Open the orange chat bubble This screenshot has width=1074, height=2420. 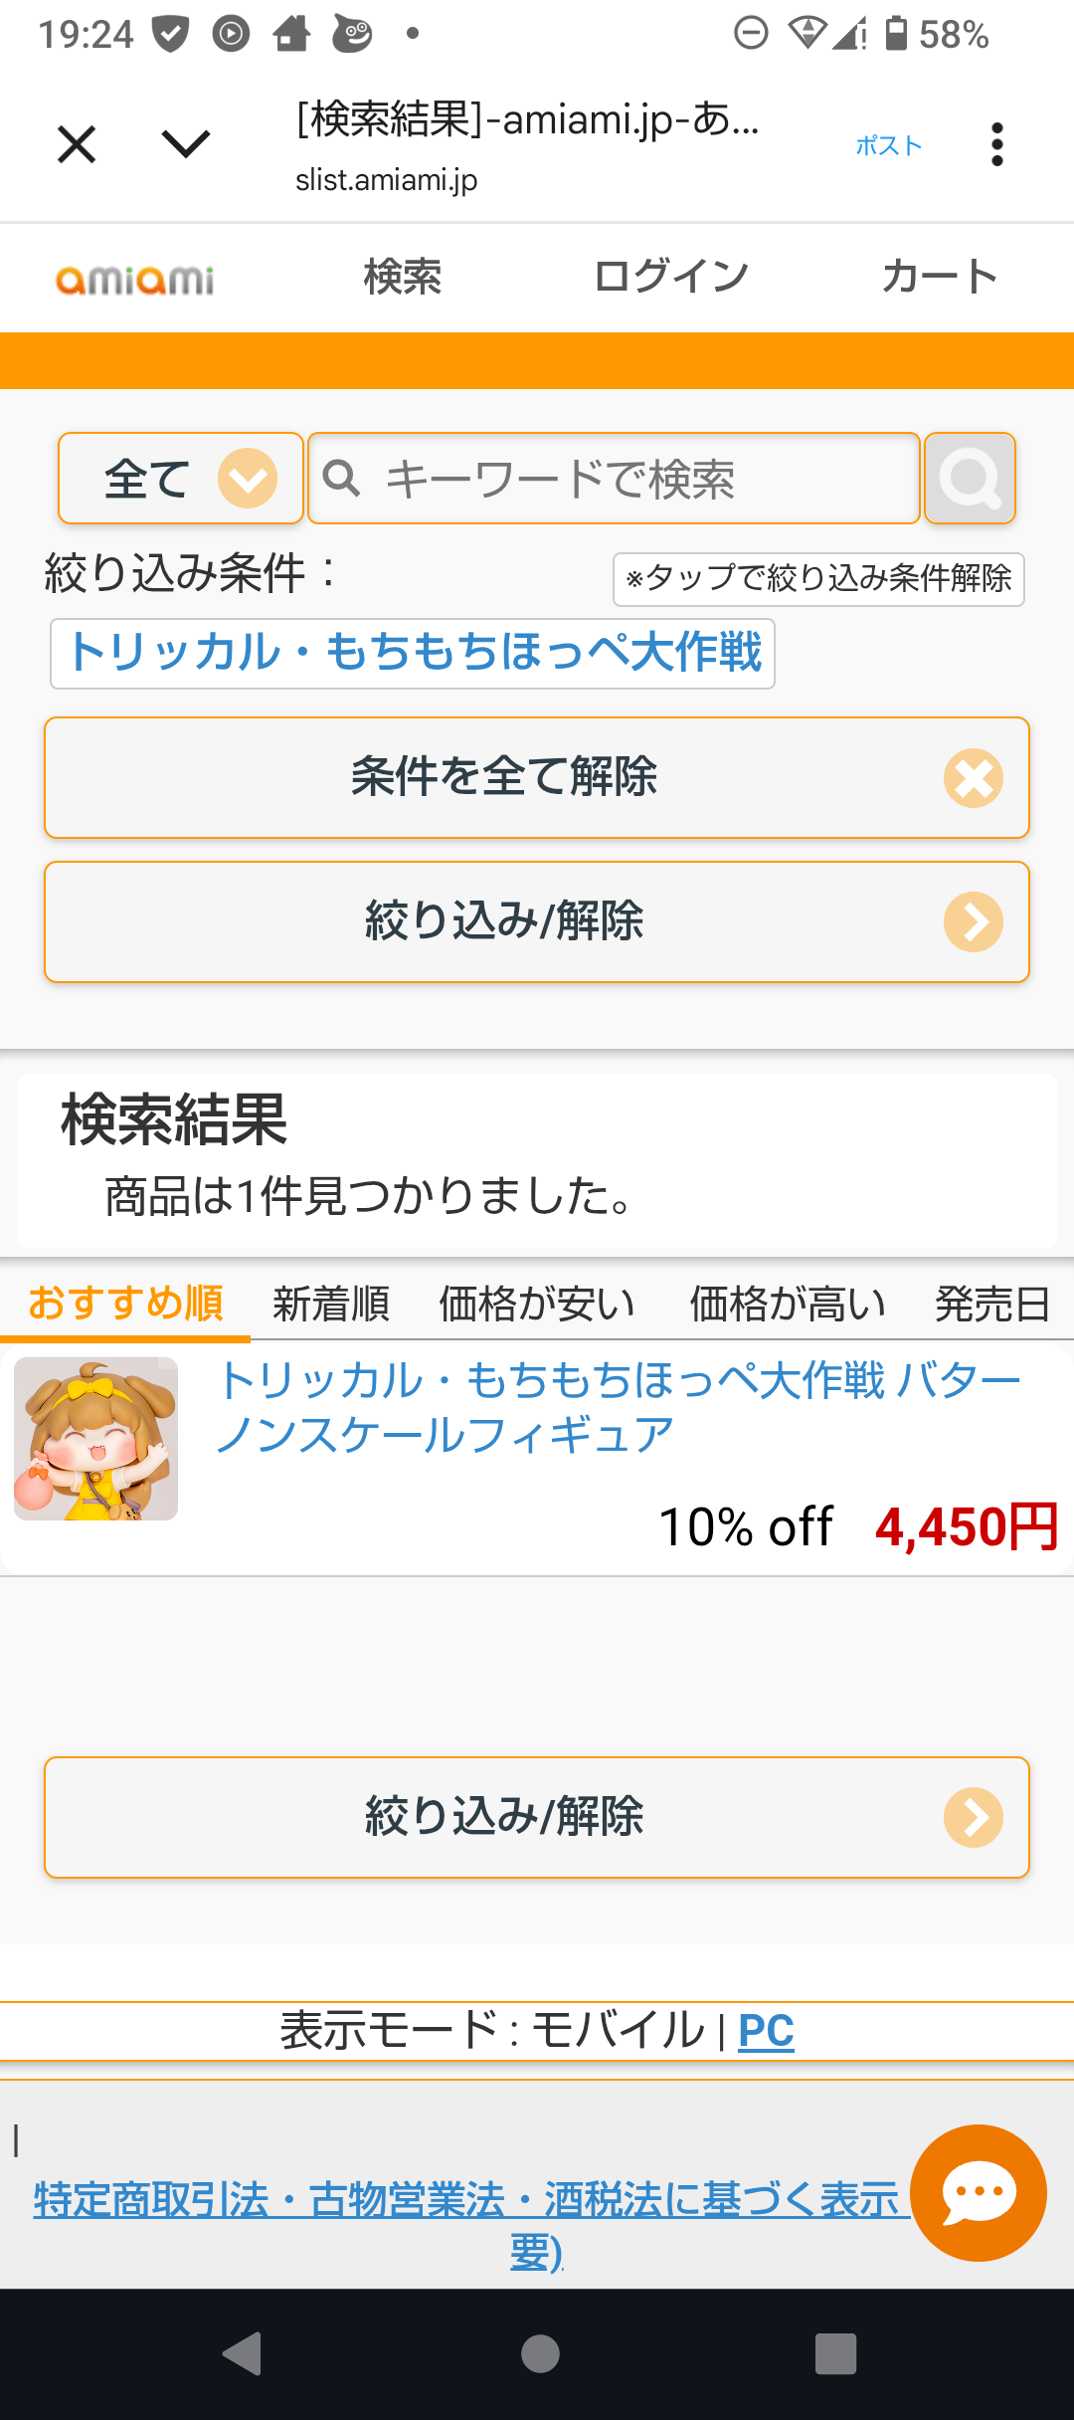tap(978, 2192)
